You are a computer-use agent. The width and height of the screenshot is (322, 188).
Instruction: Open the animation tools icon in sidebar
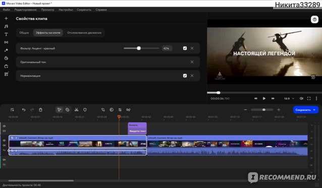6,66
